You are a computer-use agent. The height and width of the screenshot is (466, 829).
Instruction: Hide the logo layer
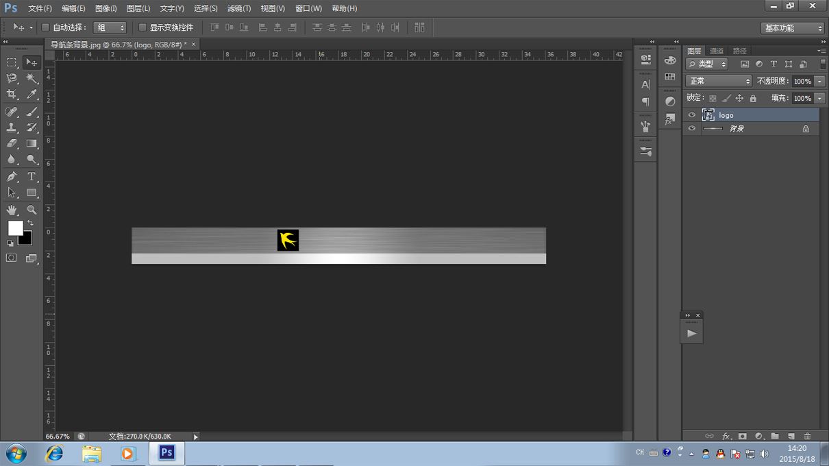tap(691, 115)
